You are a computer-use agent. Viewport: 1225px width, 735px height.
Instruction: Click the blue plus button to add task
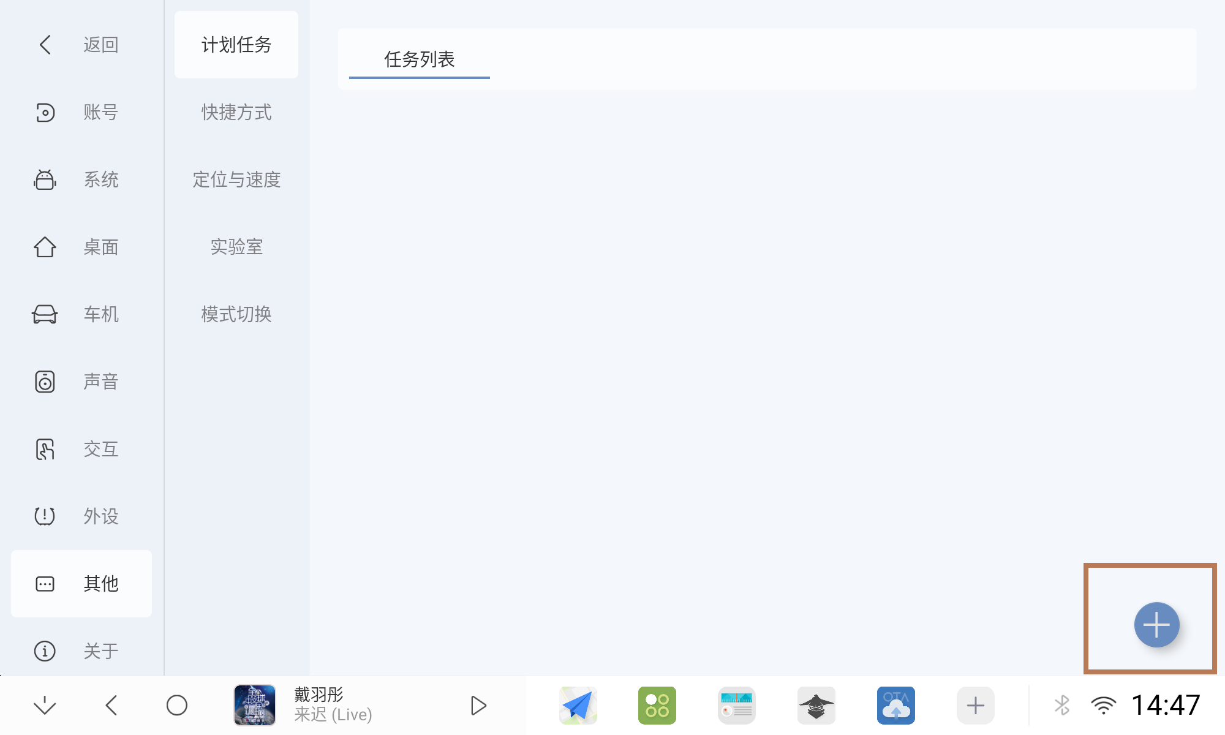pyautogui.click(x=1156, y=625)
